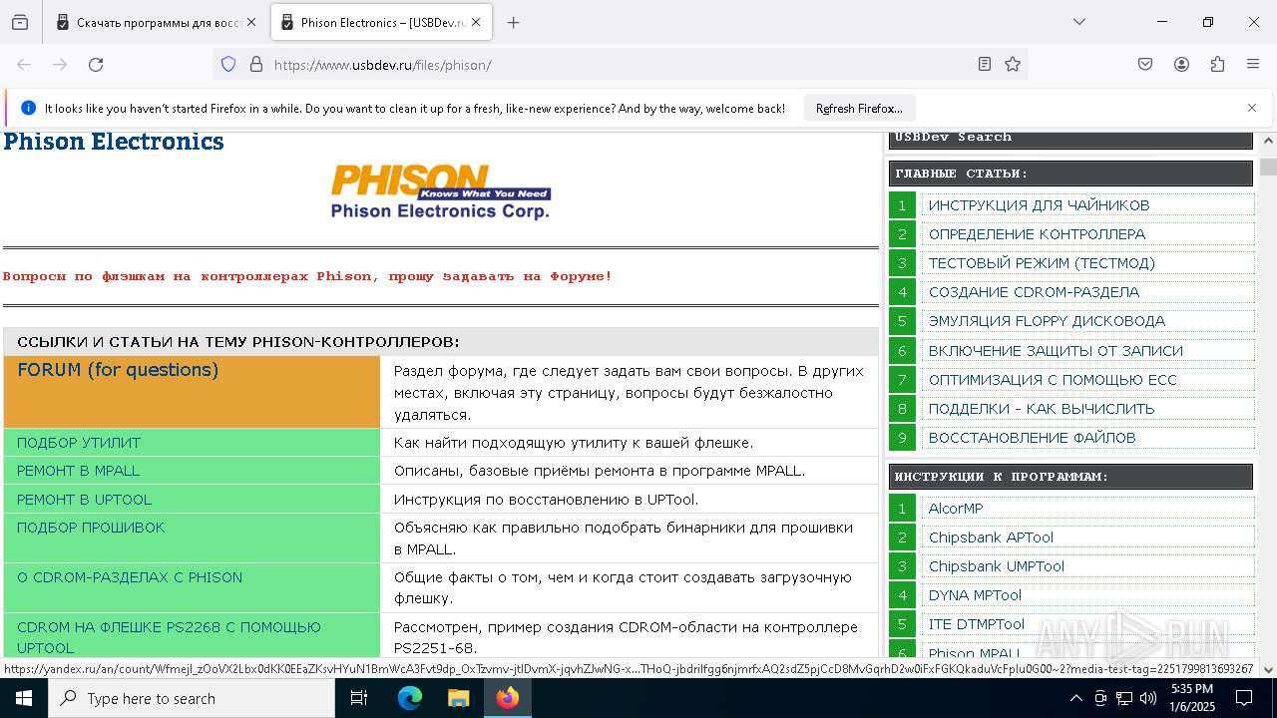
Task: Open ЭМУЛЯЦИЯ FLOPPY ДИСКОВОДА link
Action: [x=1047, y=321]
